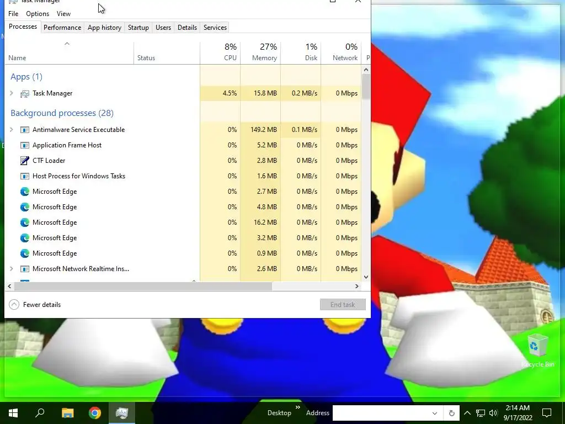Sort by Network column header
This screenshot has width=565, height=424.
pos(341,53)
